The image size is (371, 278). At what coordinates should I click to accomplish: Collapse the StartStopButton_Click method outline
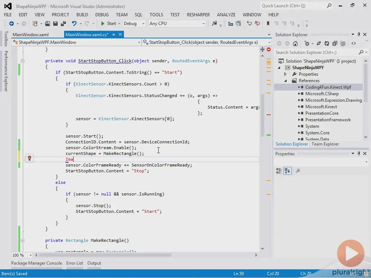click(x=22, y=61)
